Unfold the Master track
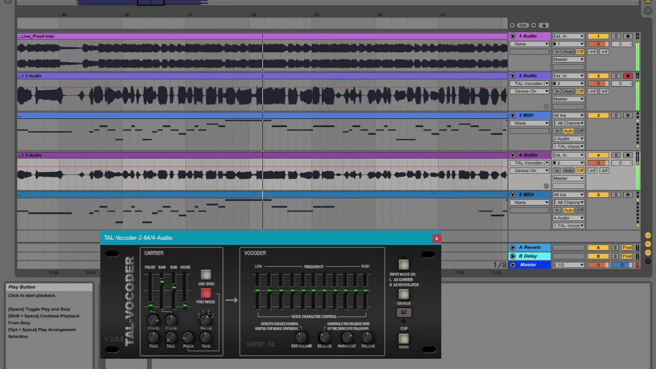 [512, 265]
